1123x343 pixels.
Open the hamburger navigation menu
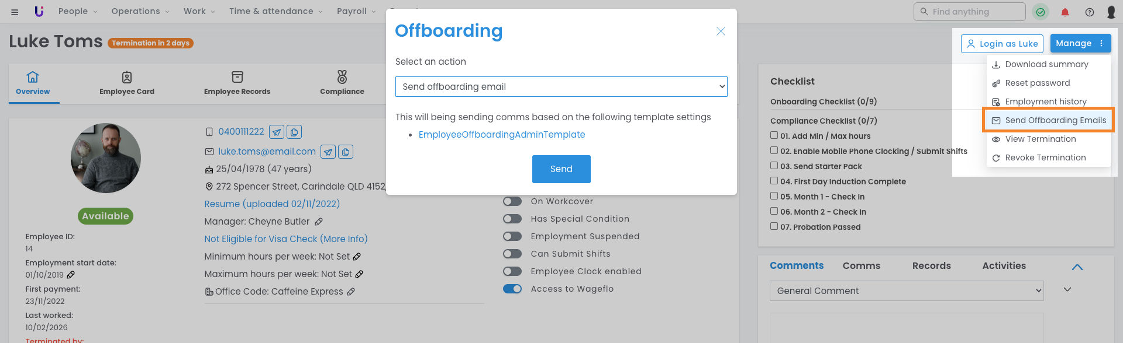(15, 12)
